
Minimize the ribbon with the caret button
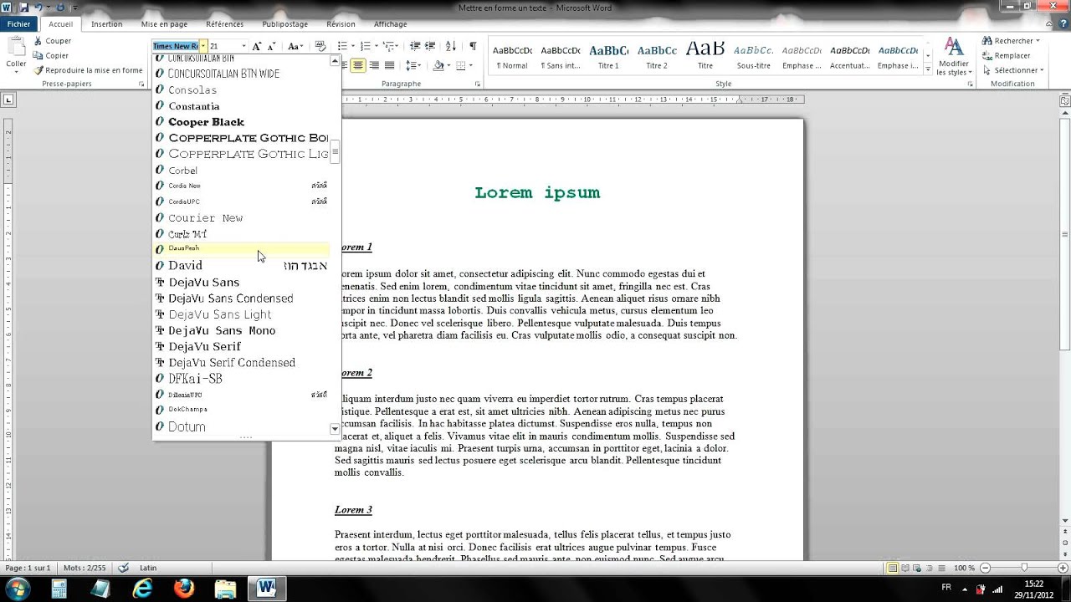click(1048, 24)
